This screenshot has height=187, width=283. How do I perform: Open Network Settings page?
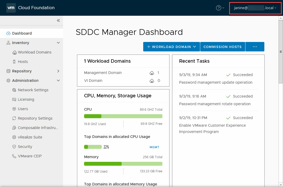33,90
